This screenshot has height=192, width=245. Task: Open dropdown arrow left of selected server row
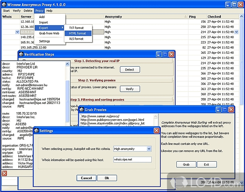[x=17, y=32]
